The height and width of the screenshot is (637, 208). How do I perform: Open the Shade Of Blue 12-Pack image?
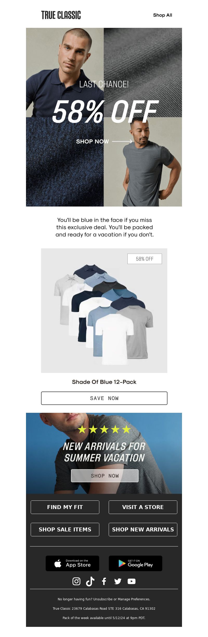coord(104,311)
